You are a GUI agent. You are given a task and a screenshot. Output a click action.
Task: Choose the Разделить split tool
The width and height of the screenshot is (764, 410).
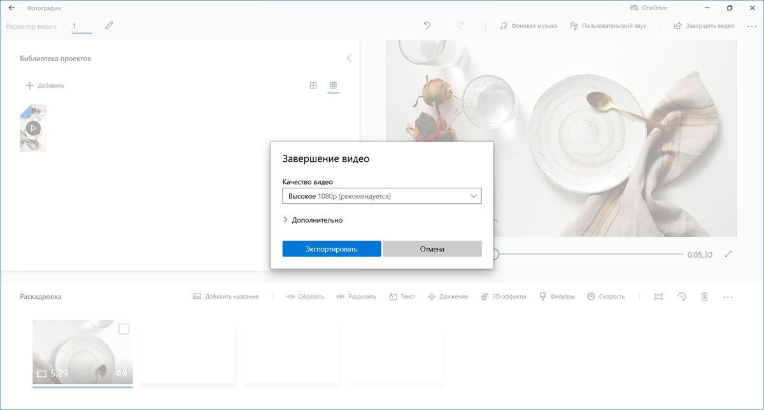(x=356, y=297)
